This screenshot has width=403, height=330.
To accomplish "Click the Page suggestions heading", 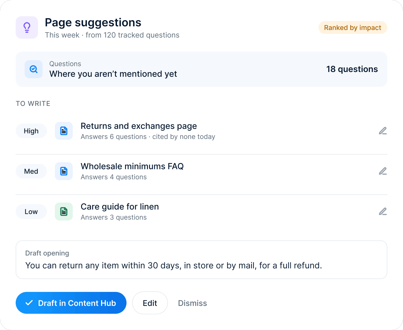I will click(93, 23).
